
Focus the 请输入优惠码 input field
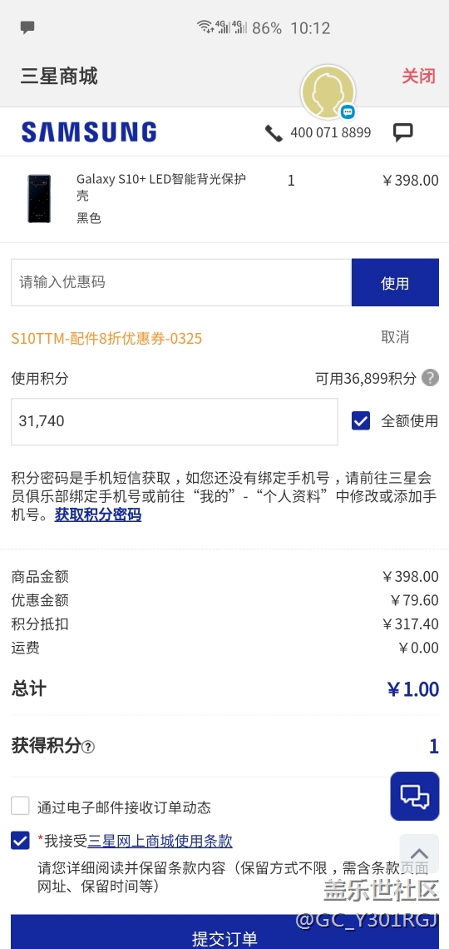[x=181, y=283]
